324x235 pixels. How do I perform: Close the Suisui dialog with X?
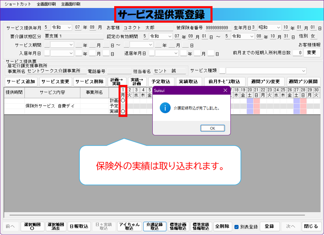(225, 90)
